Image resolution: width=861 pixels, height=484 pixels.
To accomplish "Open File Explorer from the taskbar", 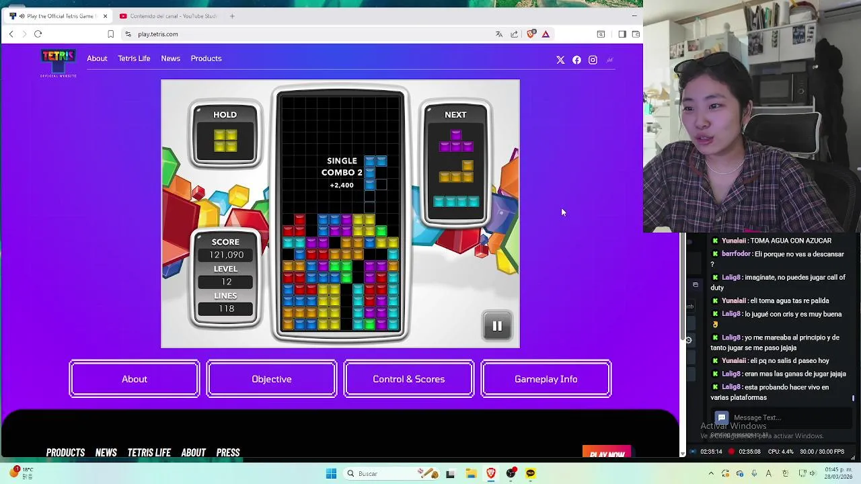I will (x=471, y=474).
